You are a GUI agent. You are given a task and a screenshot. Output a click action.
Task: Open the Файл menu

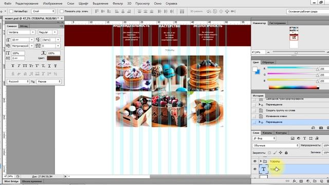coord(8,4)
